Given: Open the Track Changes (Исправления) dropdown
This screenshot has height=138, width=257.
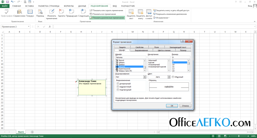Looking at the screenshot, I should (x=161, y=18).
